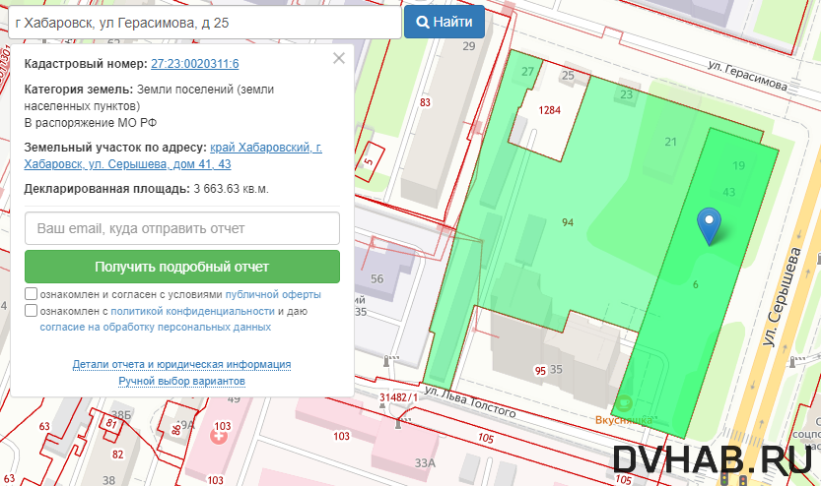Click the Вкусняшка cafe icon on map

pyautogui.click(x=623, y=403)
